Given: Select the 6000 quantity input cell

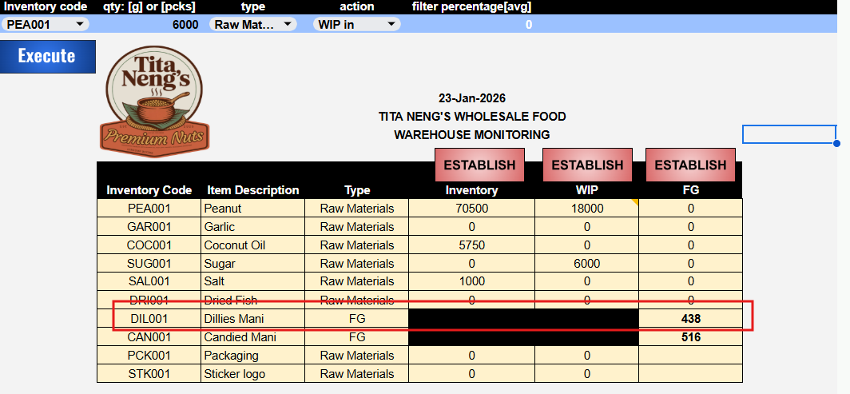Looking at the screenshot, I should click(149, 24).
